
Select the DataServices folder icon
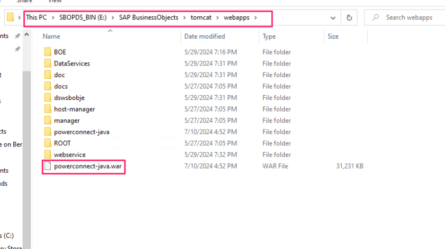tap(47, 63)
